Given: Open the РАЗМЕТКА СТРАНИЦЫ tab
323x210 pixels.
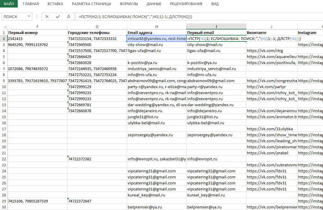Looking at the screenshot, I should pos(92,4).
